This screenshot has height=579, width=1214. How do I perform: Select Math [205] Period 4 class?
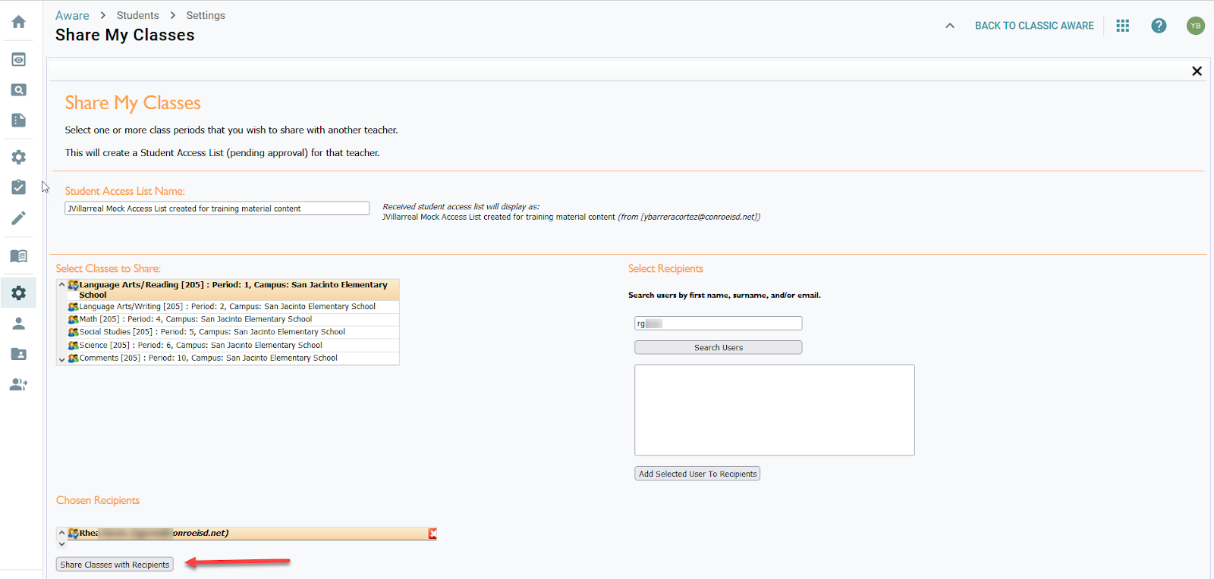pyautogui.click(x=196, y=320)
